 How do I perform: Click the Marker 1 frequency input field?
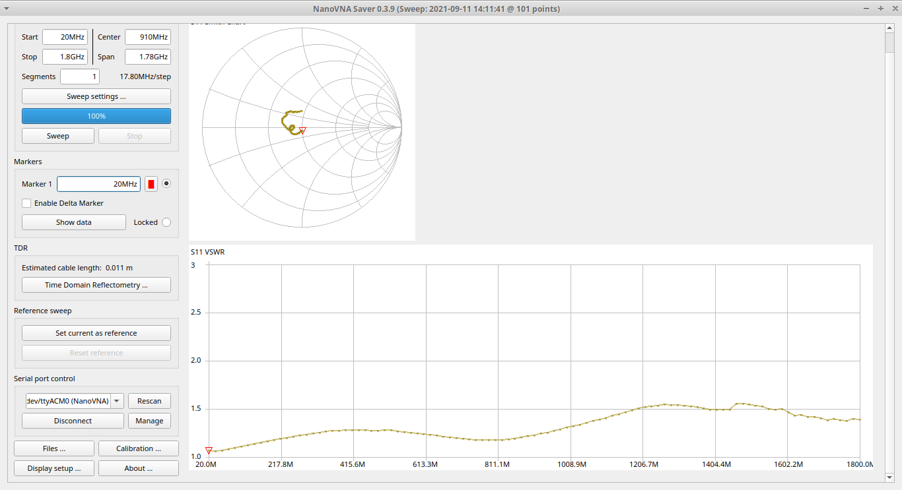(98, 184)
